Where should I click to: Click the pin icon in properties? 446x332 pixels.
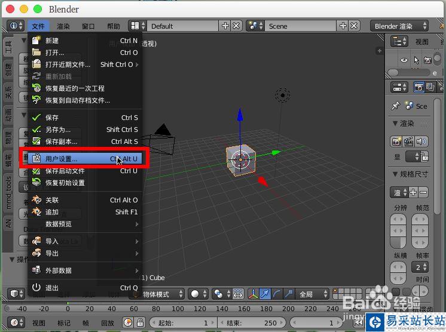[x=395, y=106]
